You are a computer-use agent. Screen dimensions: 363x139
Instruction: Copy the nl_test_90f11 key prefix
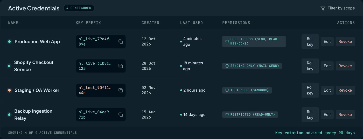[x=121, y=90]
